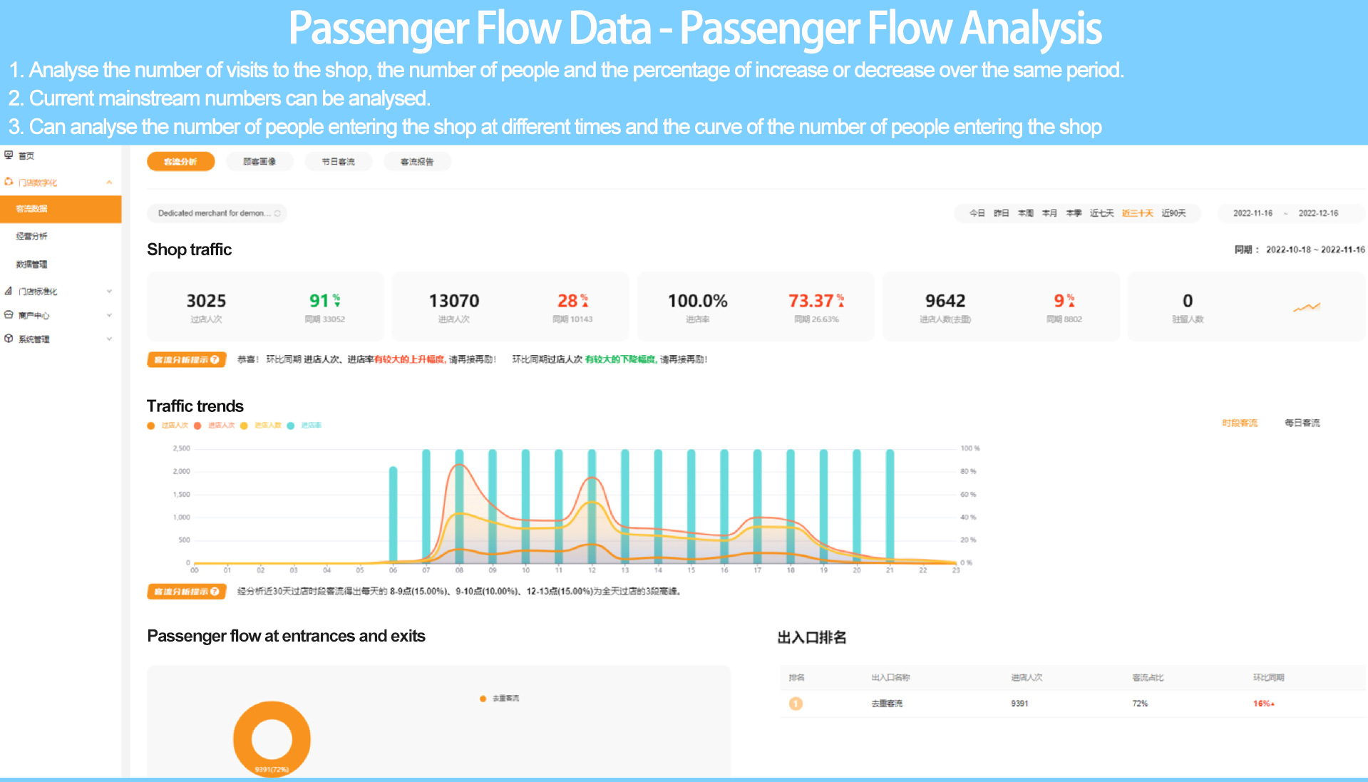Click the 首页 home monitor icon

pyautogui.click(x=9, y=155)
